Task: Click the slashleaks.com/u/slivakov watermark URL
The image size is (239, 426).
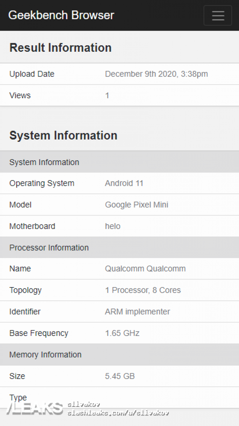Action: pos(118,413)
